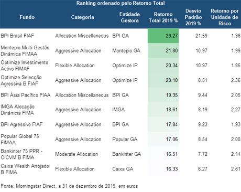241x192 pixels.
Task: Select the dark green 29.27 return cell
Action: pyautogui.click(x=163, y=36)
